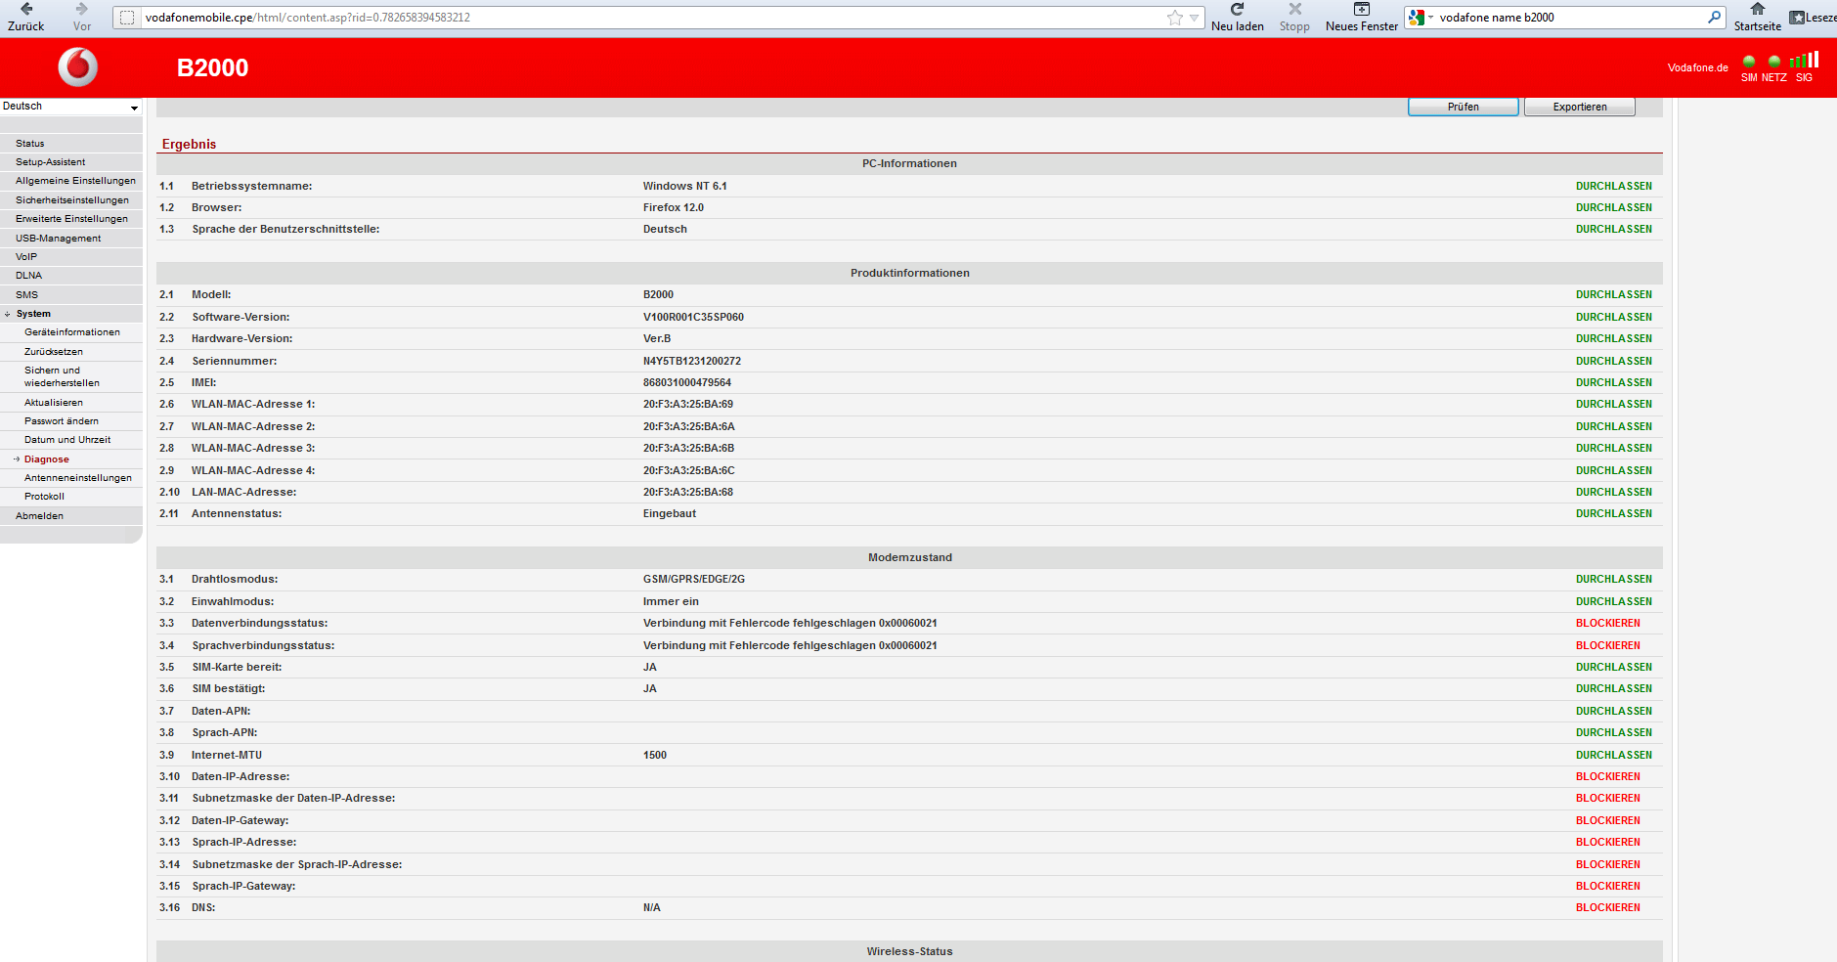Open Setup-Assistent in the sidebar

[50, 162]
